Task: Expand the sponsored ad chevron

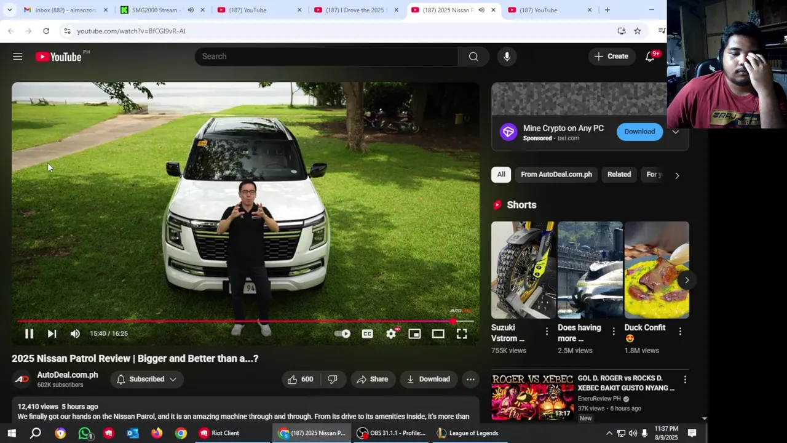Action: click(676, 132)
